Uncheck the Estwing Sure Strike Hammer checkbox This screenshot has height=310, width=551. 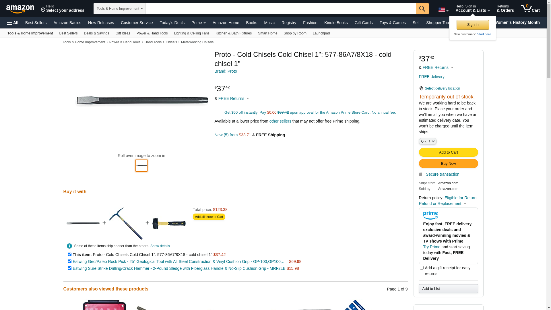(69, 268)
